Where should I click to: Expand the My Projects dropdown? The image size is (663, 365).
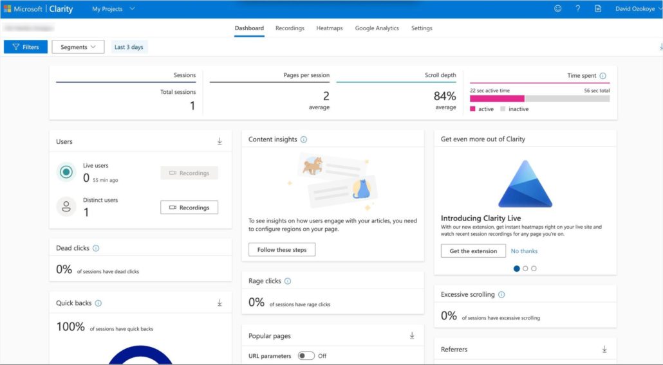pos(113,9)
